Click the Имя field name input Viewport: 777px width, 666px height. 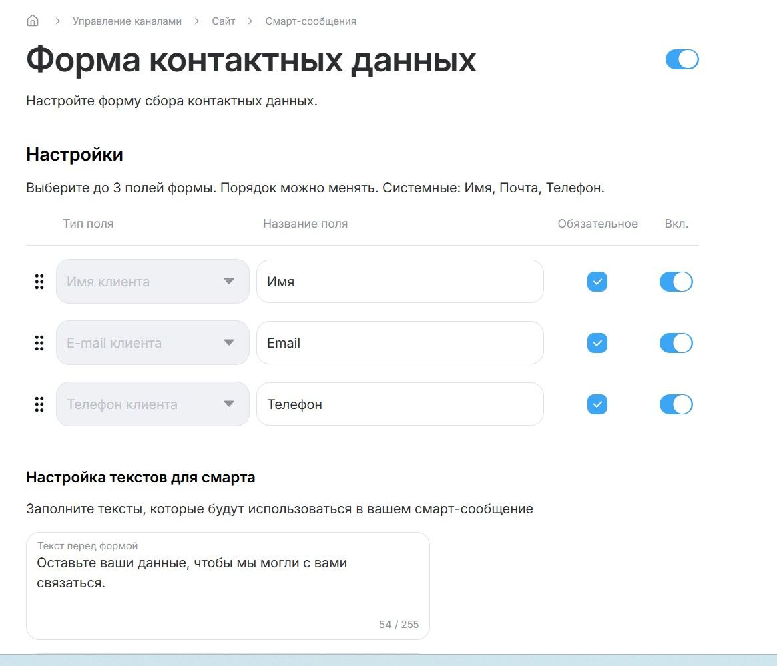tap(400, 282)
